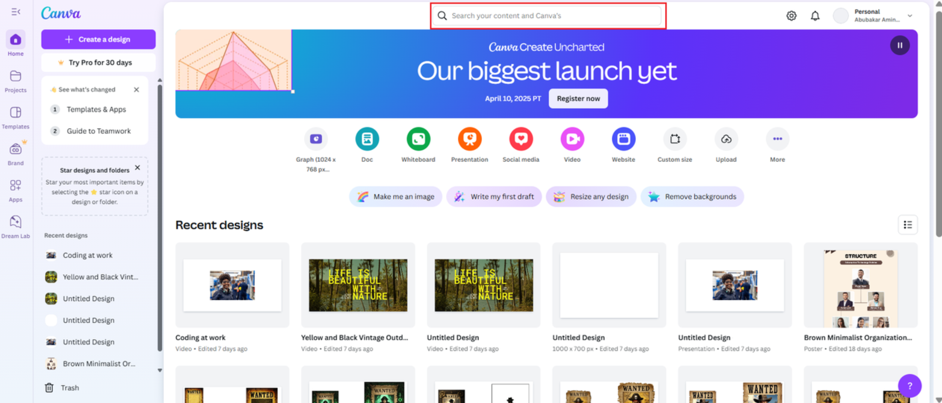Click 'See what's changed' label
This screenshot has height=403, width=942.
pos(87,89)
